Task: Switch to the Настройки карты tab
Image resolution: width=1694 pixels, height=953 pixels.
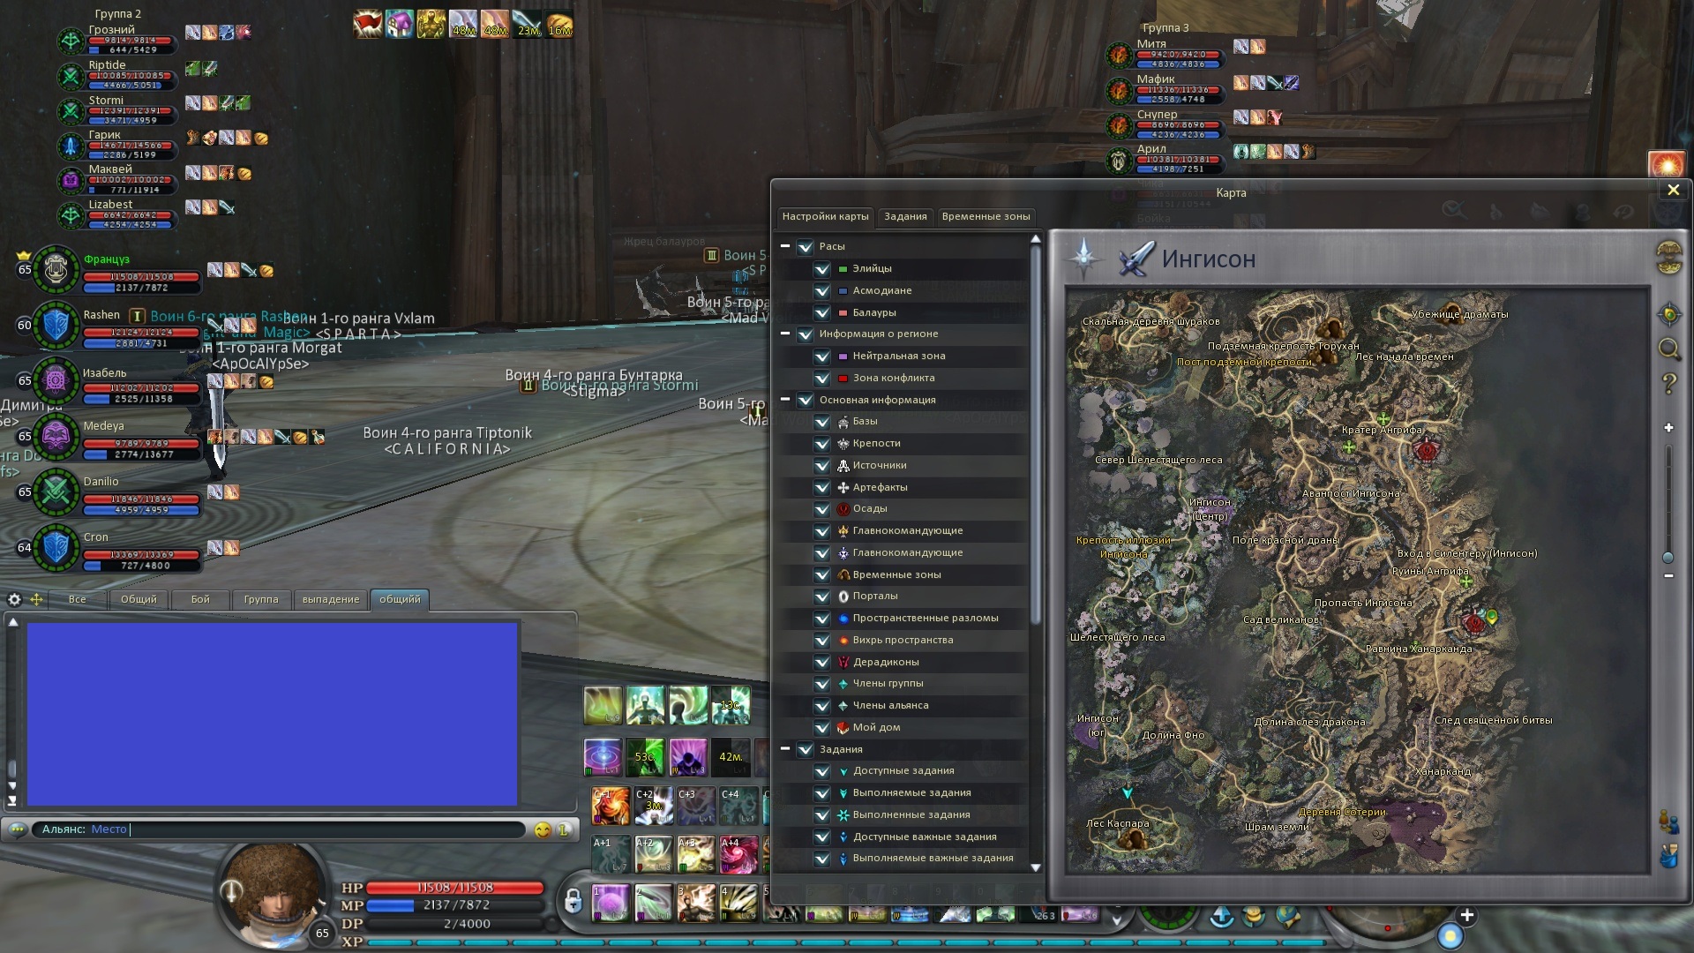Action: [826, 217]
